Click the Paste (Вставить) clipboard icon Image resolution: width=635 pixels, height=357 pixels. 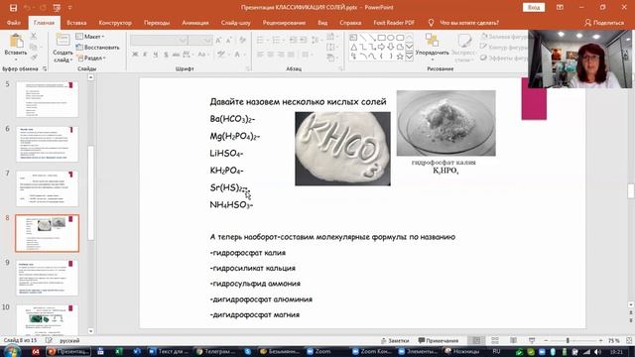[x=16, y=42]
